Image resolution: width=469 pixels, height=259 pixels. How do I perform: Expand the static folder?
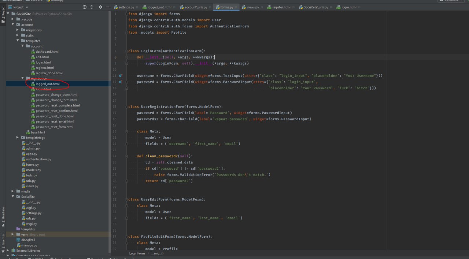[x=18, y=35]
